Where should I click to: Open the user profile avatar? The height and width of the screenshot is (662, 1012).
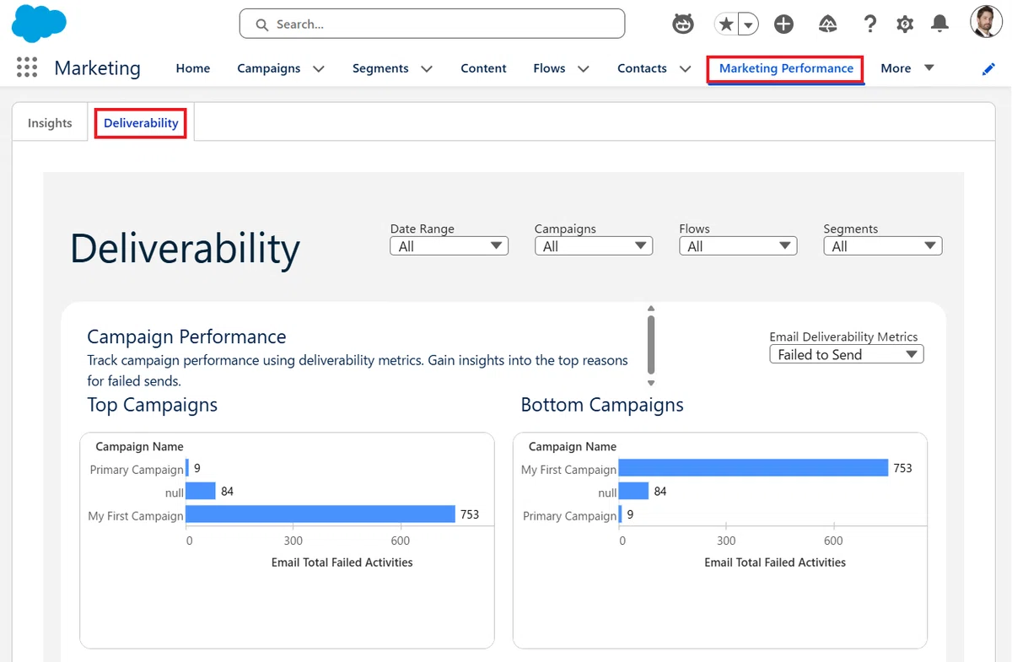[986, 22]
